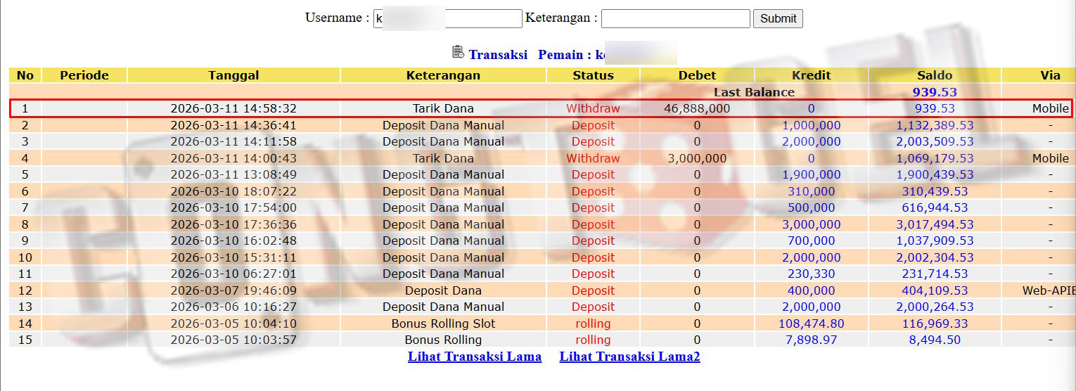Click the Last Balance value 939.53
This screenshot has height=391, width=1076.
coord(935,92)
